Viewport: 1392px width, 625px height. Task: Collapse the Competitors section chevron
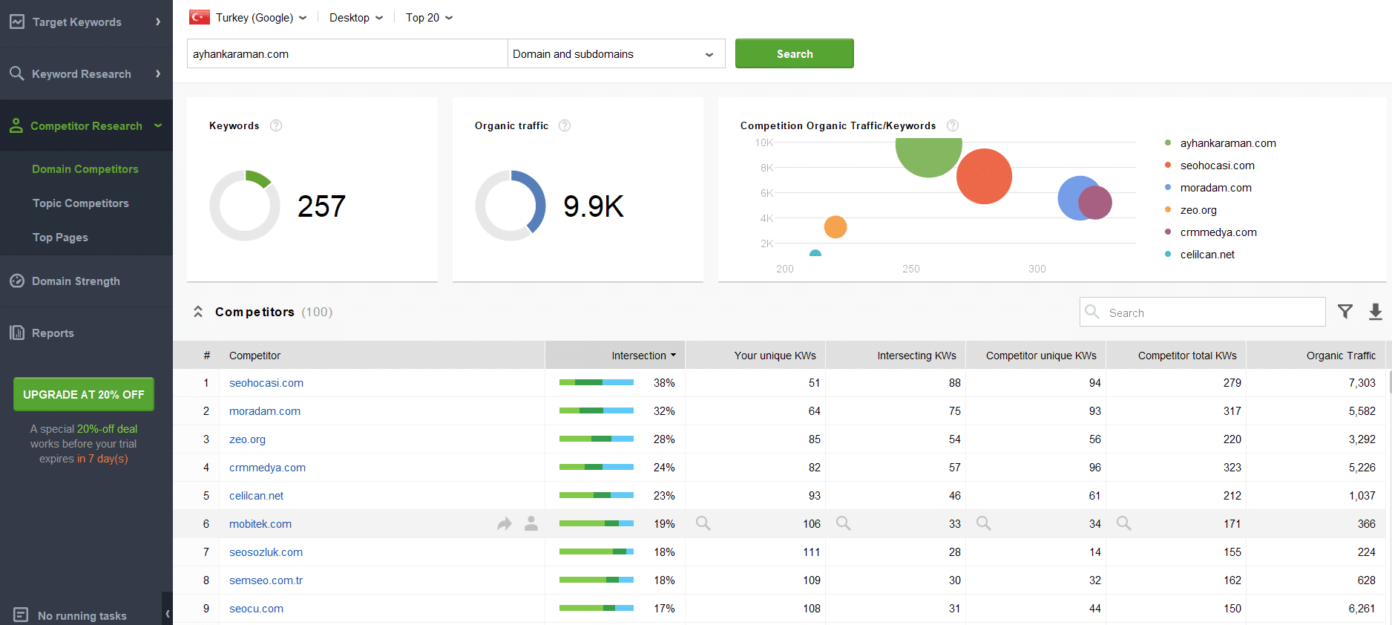[x=198, y=312]
